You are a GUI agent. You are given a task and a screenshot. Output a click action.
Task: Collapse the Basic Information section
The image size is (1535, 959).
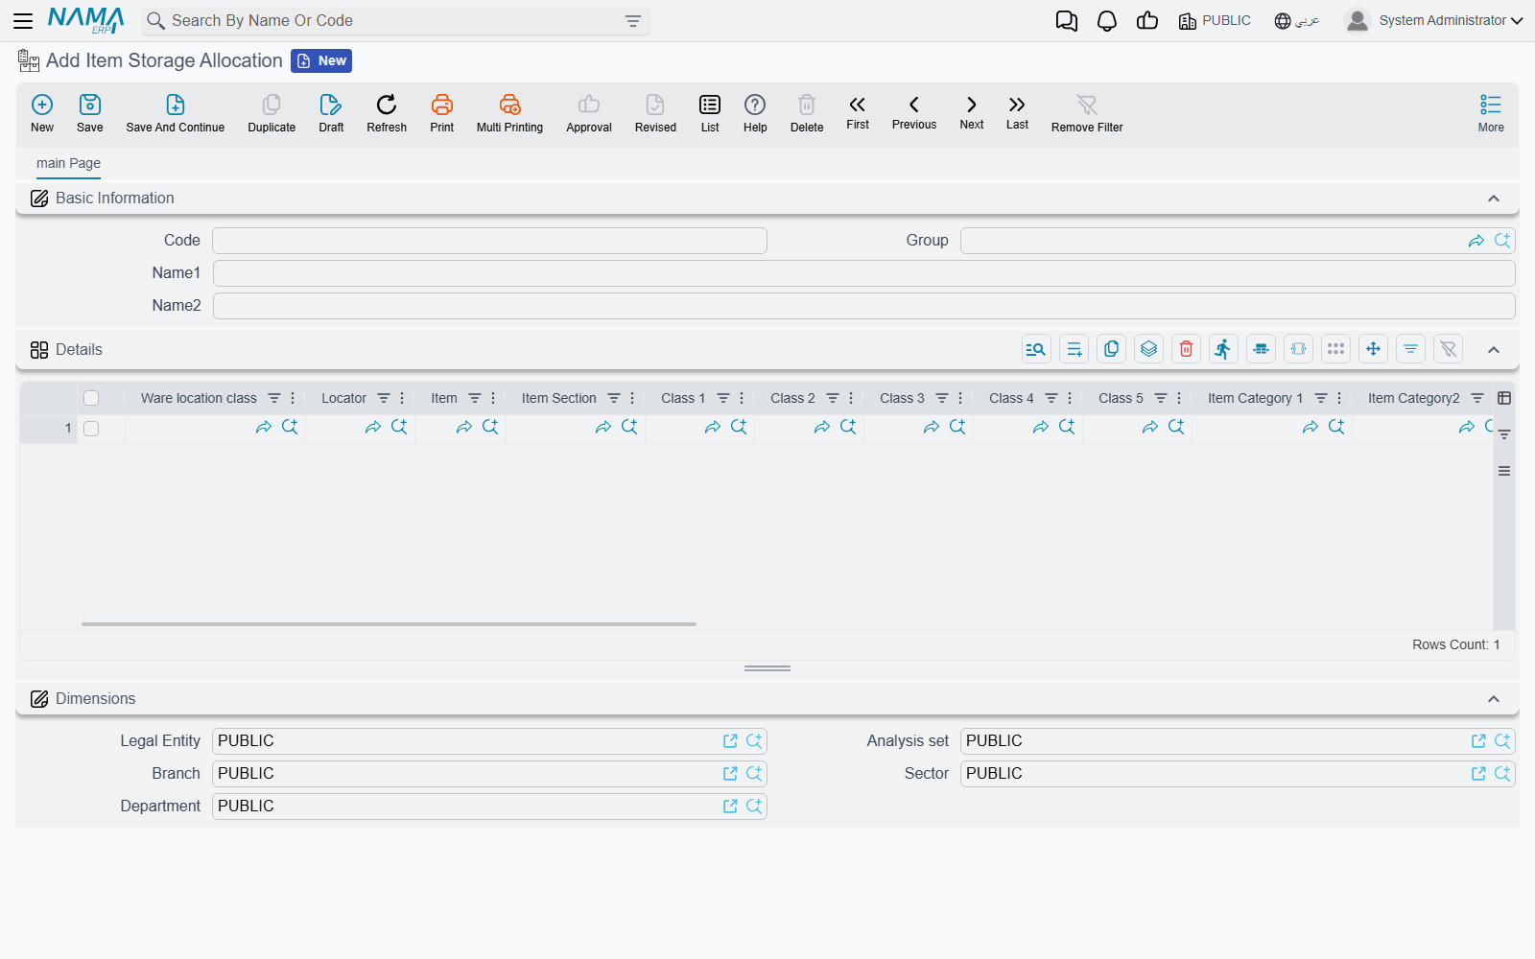coord(1494,199)
